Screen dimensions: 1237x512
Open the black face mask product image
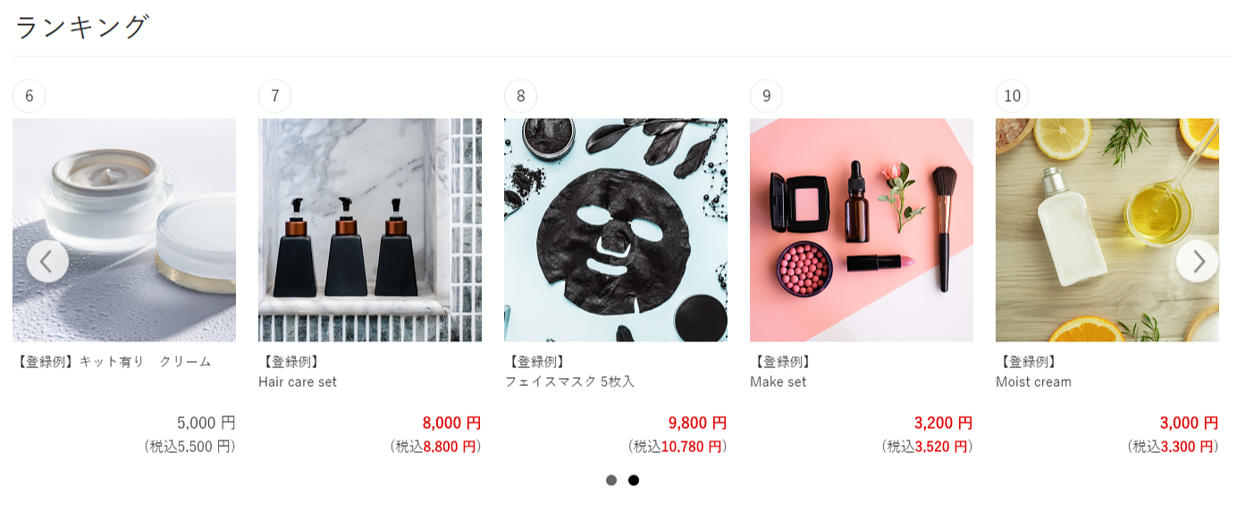(616, 230)
